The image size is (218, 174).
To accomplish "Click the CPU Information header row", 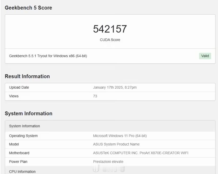I will tap(110, 170).
